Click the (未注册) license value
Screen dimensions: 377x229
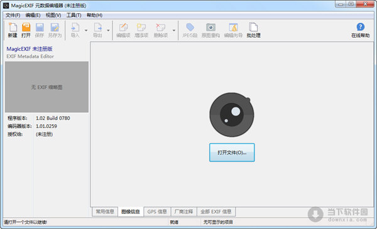44,134
